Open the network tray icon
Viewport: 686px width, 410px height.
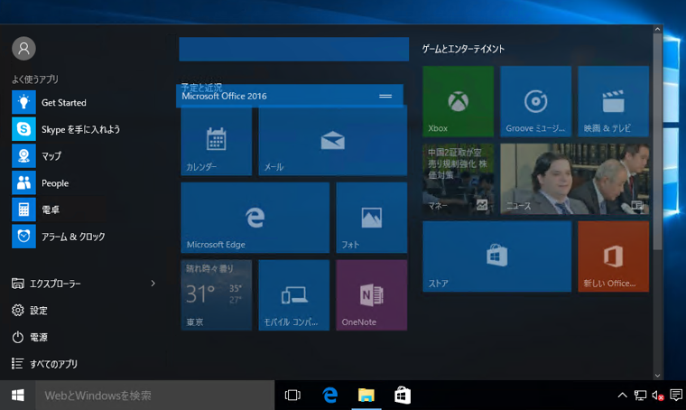coord(640,396)
